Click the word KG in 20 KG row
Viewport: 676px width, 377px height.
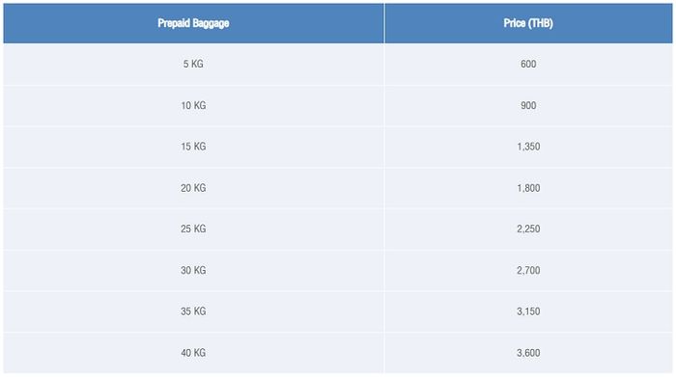200,188
